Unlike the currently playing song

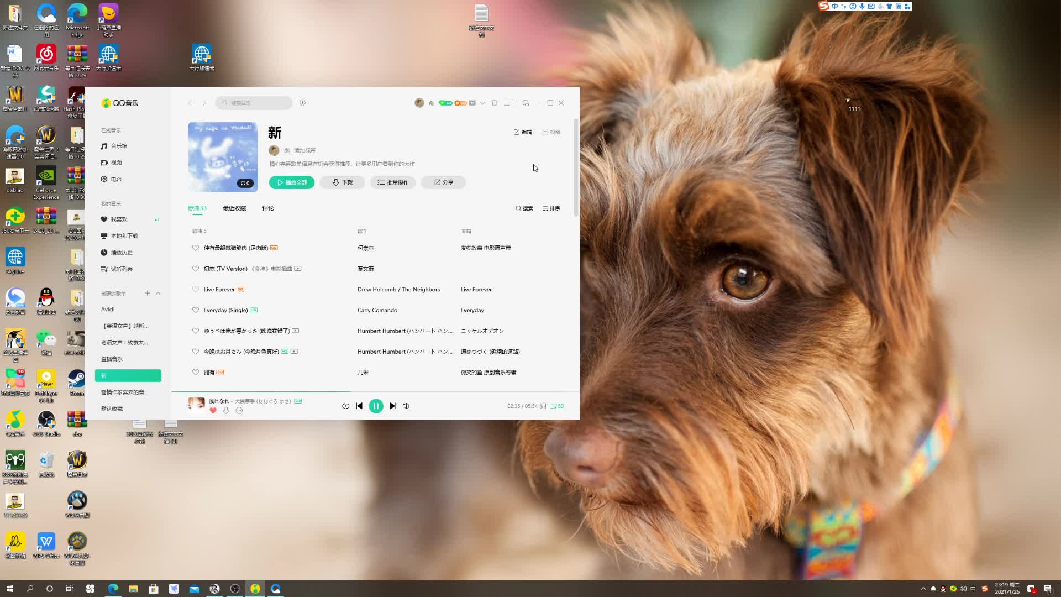coord(213,410)
